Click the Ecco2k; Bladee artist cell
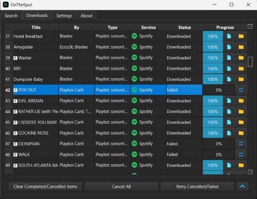Screen dimensions: 257x199 (x=76, y=47)
